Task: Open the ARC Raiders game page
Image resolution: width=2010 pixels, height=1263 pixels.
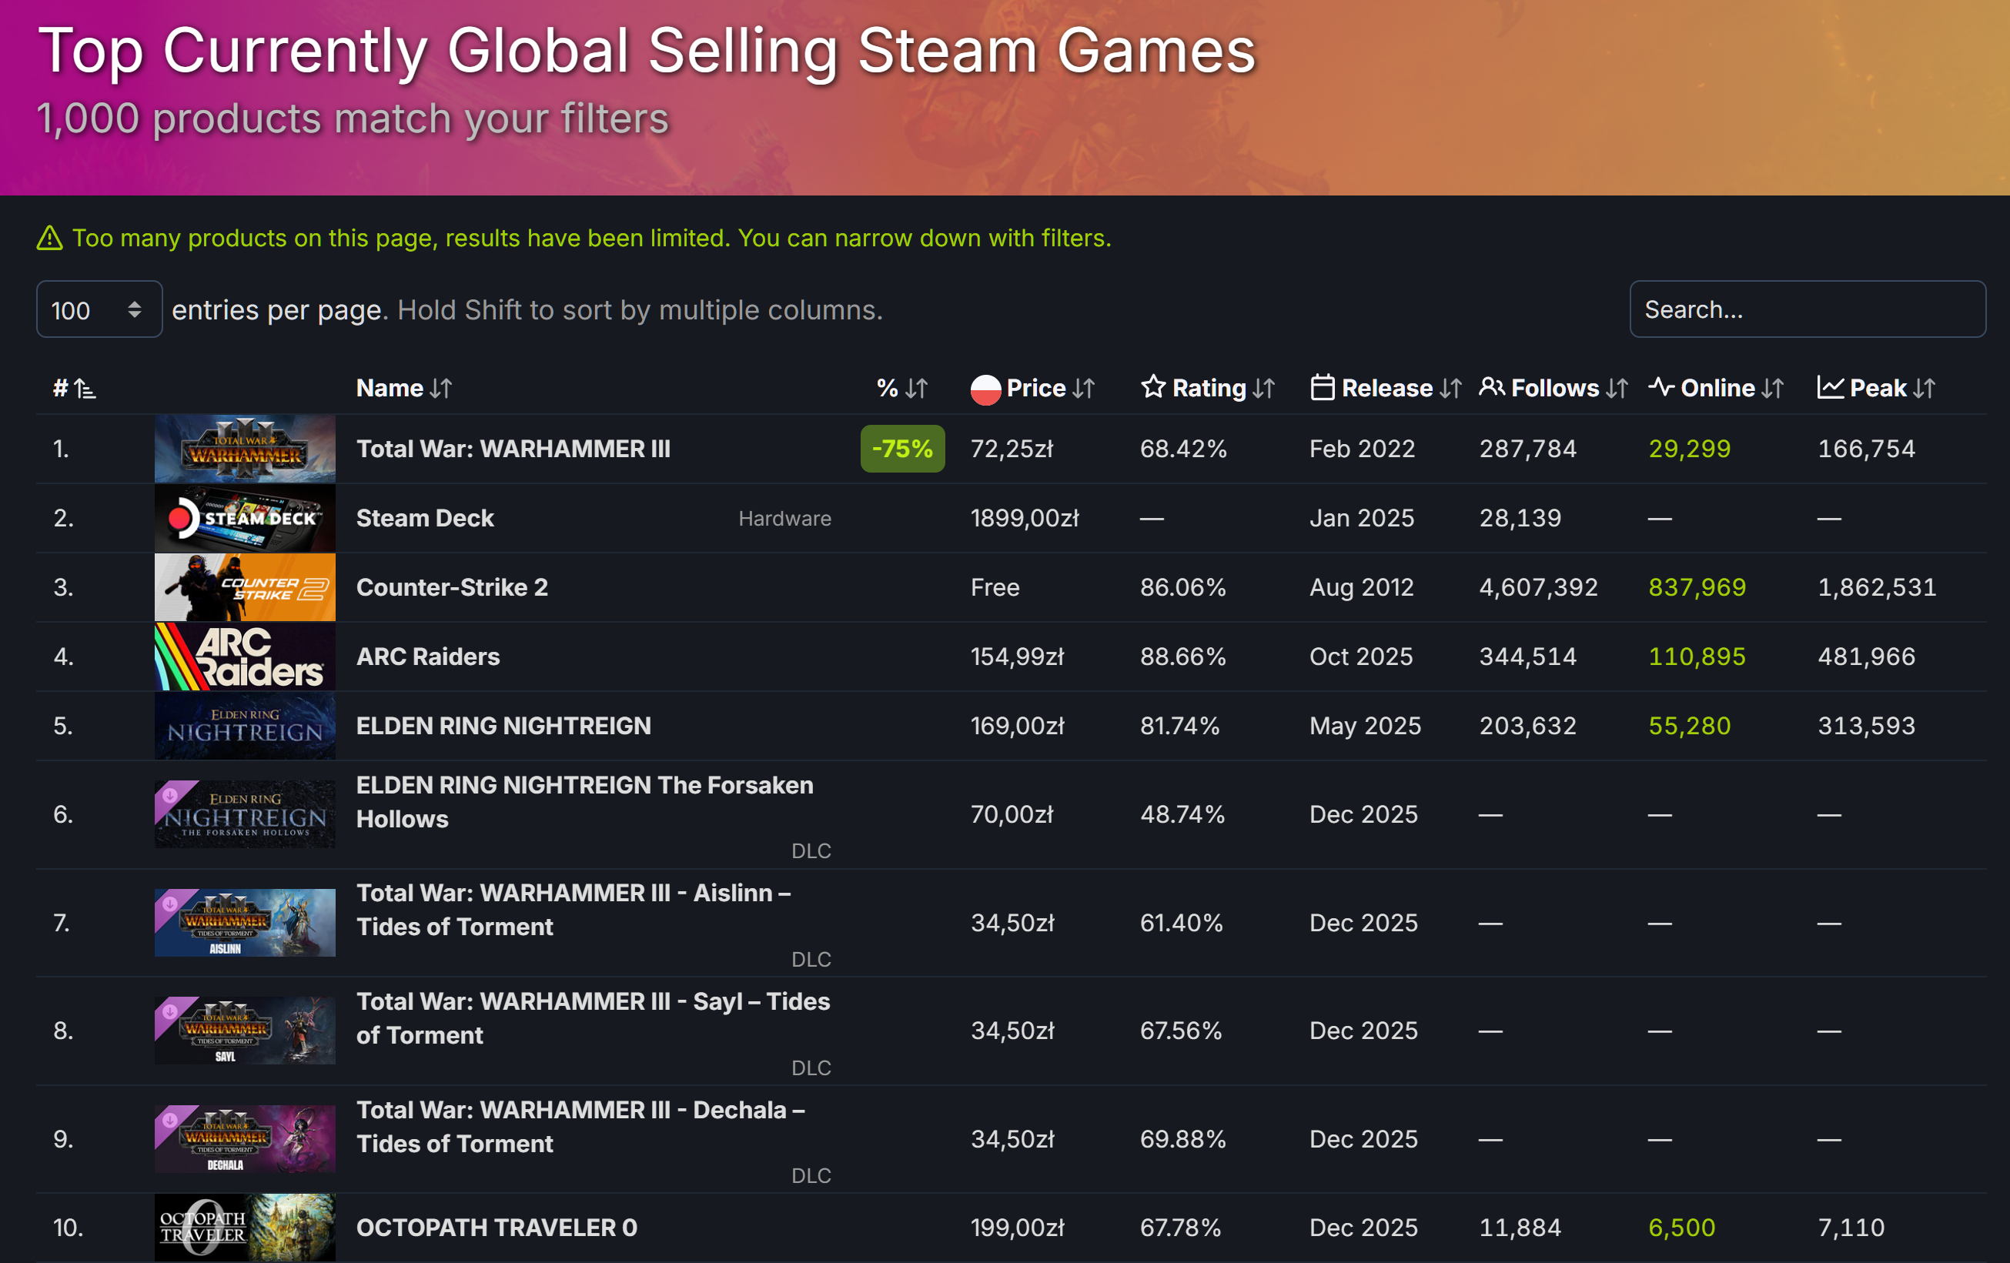Action: pyautogui.click(x=427, y=657)
